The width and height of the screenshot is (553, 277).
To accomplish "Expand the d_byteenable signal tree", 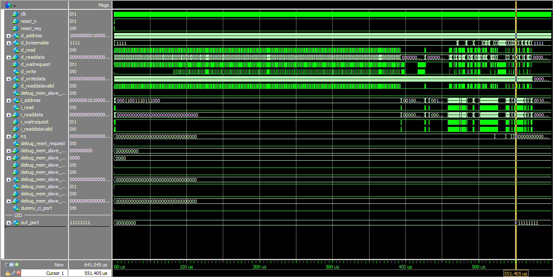I will click(8, 43).
